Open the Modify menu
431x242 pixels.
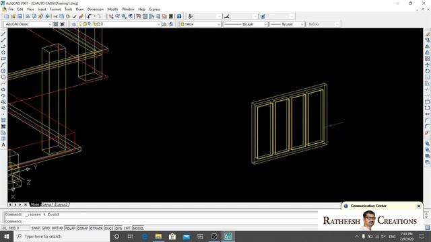(112, 9)
